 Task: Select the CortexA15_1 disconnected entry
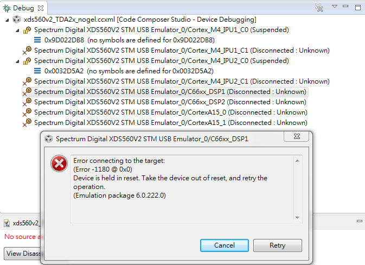(170, 123)
